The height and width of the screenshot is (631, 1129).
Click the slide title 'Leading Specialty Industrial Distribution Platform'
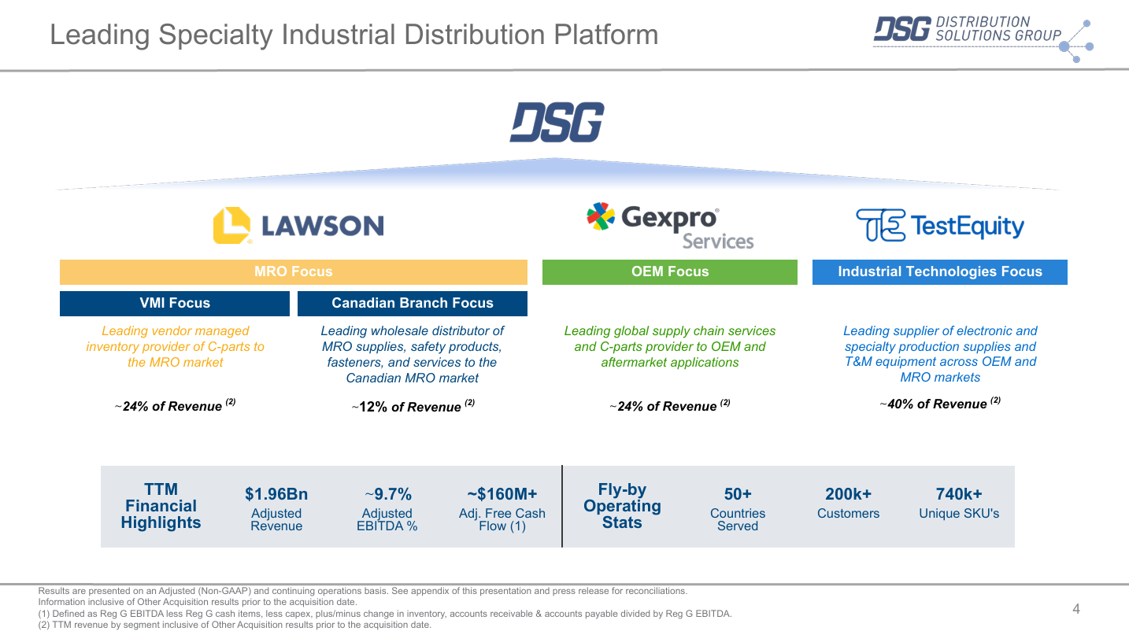click(354, 35)
